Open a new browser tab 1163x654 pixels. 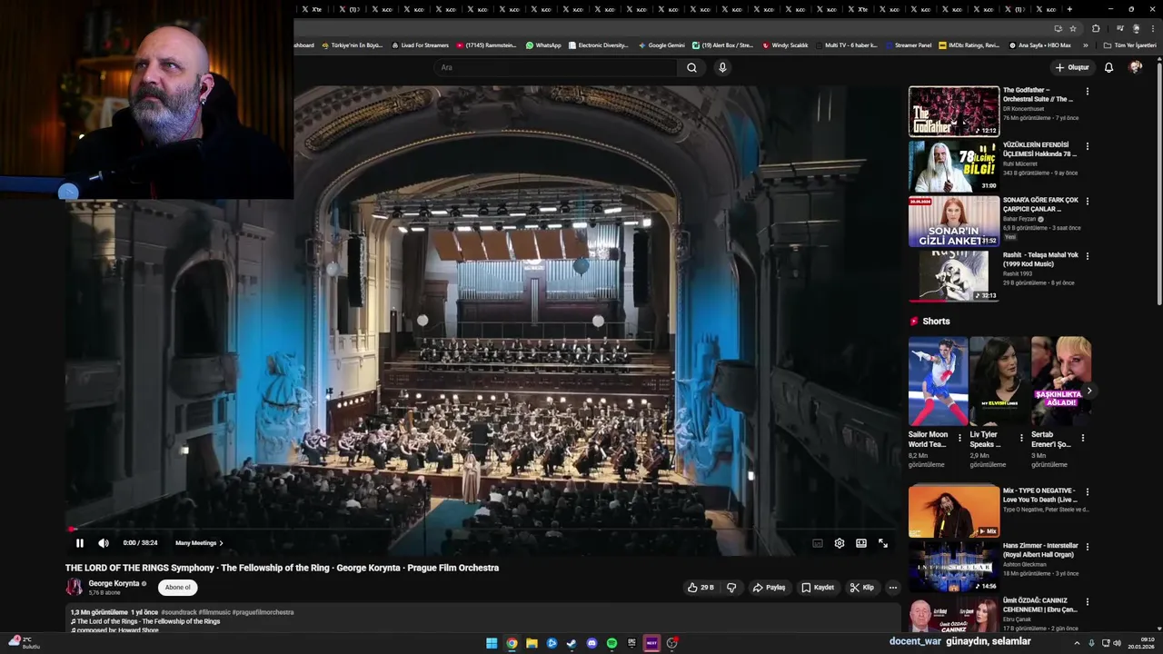pos(1069,9)
